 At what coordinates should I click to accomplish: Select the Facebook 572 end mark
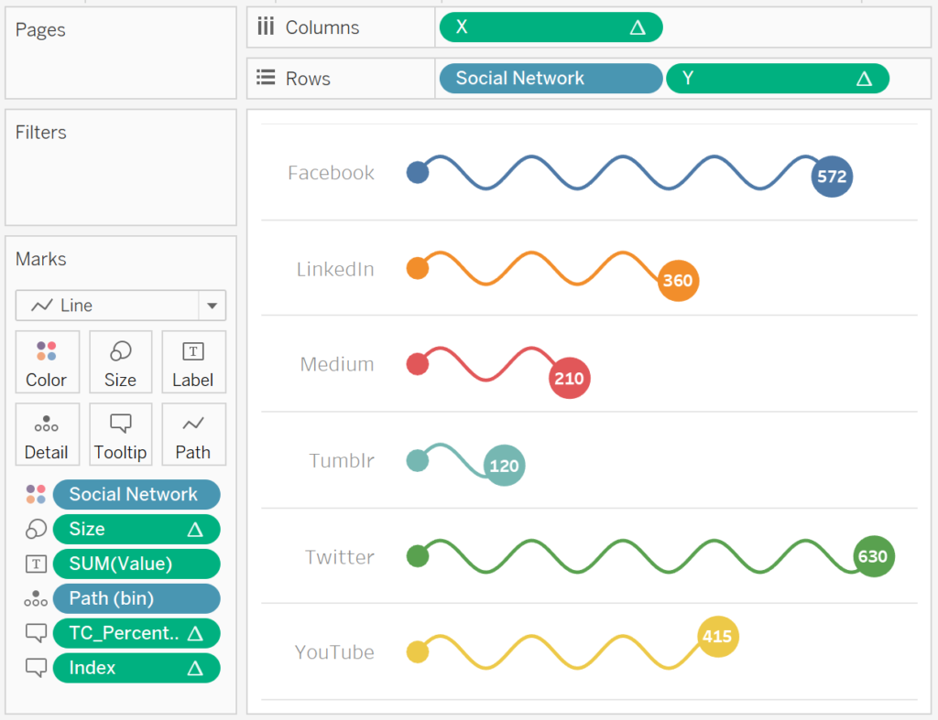(x=832, y=177)
